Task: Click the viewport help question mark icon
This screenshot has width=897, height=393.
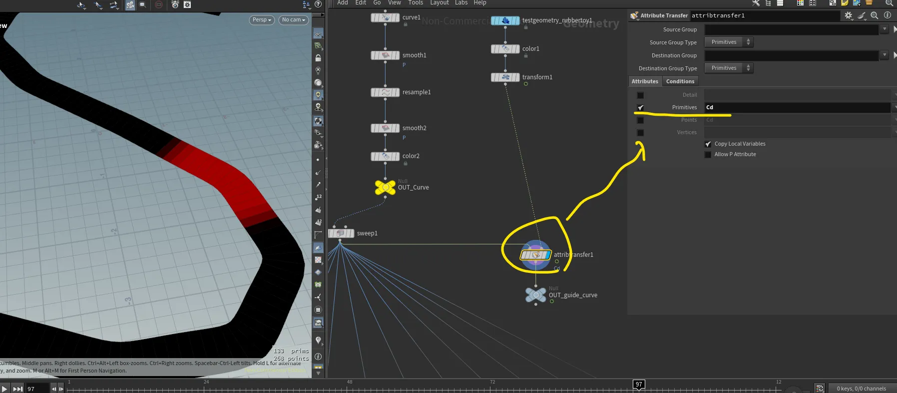Action: click(x=318, y=4)
